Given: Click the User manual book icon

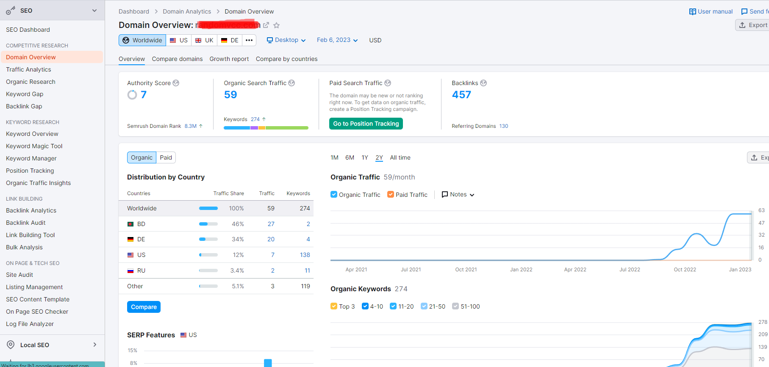Looking at the screenshot, I should click(692, 11).
